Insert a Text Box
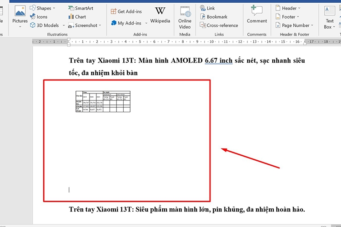Image resolution: width=341 pixels, height=227 pixels. (330, 17)
